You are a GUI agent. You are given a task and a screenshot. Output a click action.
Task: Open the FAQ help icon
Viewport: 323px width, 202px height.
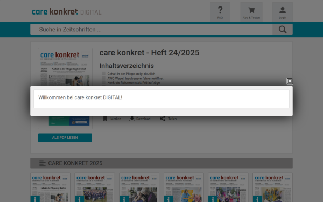pyautogui.click(x=220, y=12)
